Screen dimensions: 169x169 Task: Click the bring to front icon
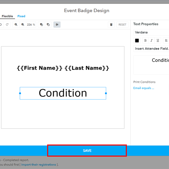click(x=41, y=25)
